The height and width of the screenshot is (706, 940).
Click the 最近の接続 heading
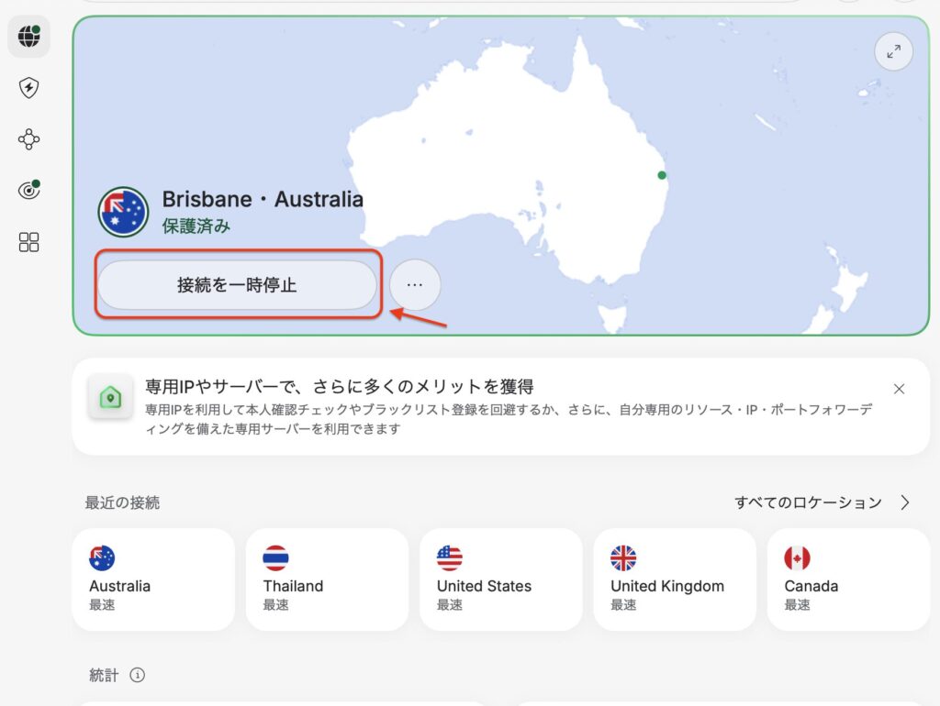click(x=122, y=502)
